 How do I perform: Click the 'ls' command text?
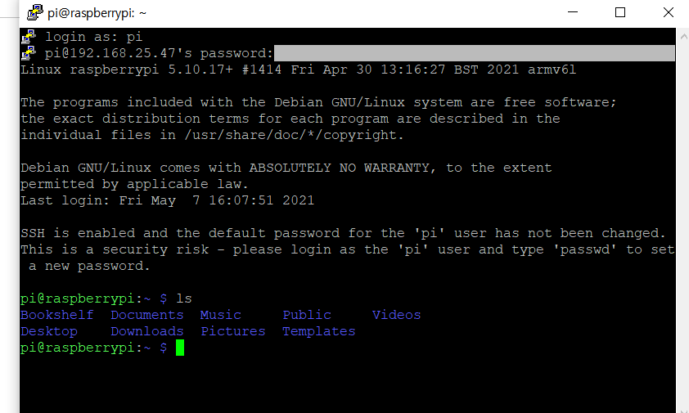pyautogui.click(x=184, y=299)
